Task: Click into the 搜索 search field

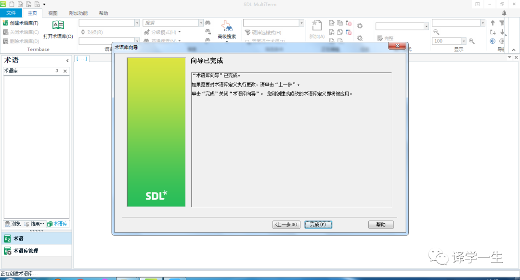Action: [170, 23]
